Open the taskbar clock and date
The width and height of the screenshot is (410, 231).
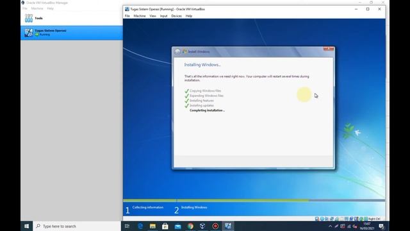coord(366,226)
